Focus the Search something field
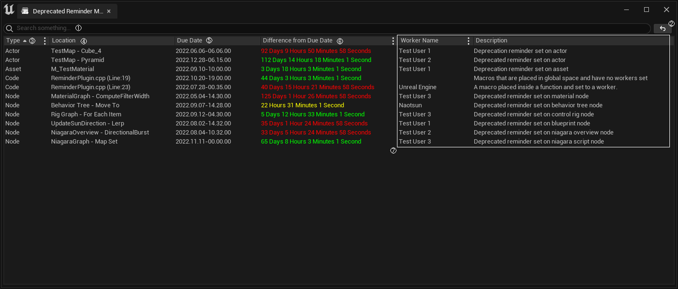The width and height of the screenshot is (678, 289). coord(327,29)
